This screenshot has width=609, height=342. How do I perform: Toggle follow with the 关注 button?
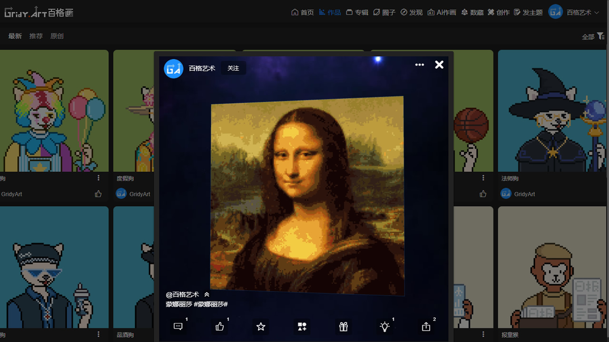[x=233, y=68]
